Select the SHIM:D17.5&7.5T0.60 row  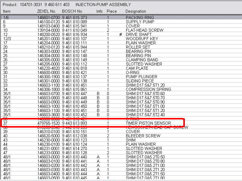[121, 94]
